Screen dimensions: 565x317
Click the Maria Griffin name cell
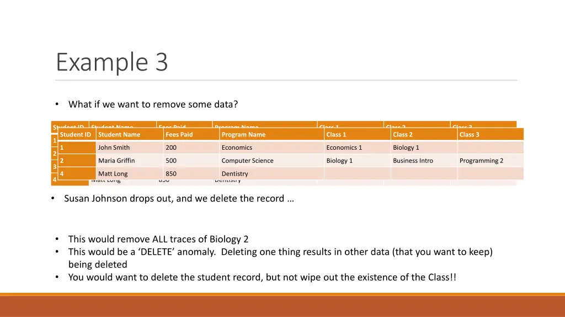click(130, 161)
